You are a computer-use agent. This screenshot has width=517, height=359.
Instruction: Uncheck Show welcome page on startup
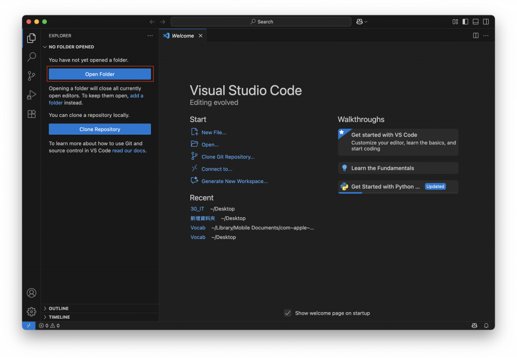(x=288, y=313)
